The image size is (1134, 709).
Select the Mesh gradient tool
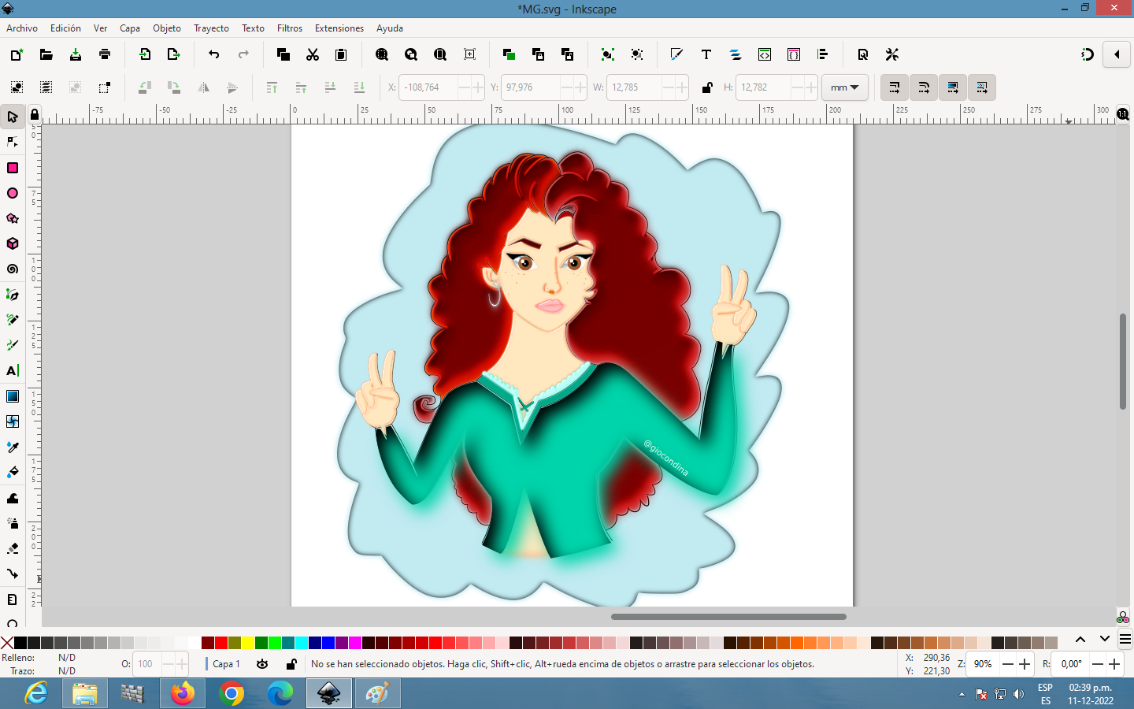[13, 421]
